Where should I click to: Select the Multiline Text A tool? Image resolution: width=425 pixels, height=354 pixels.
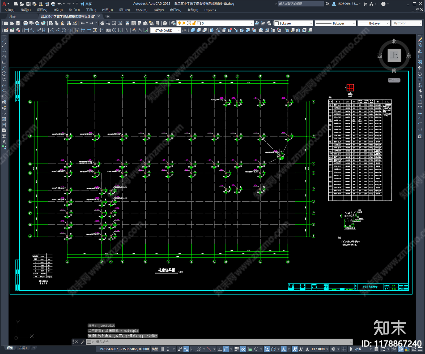coord(4,142)
